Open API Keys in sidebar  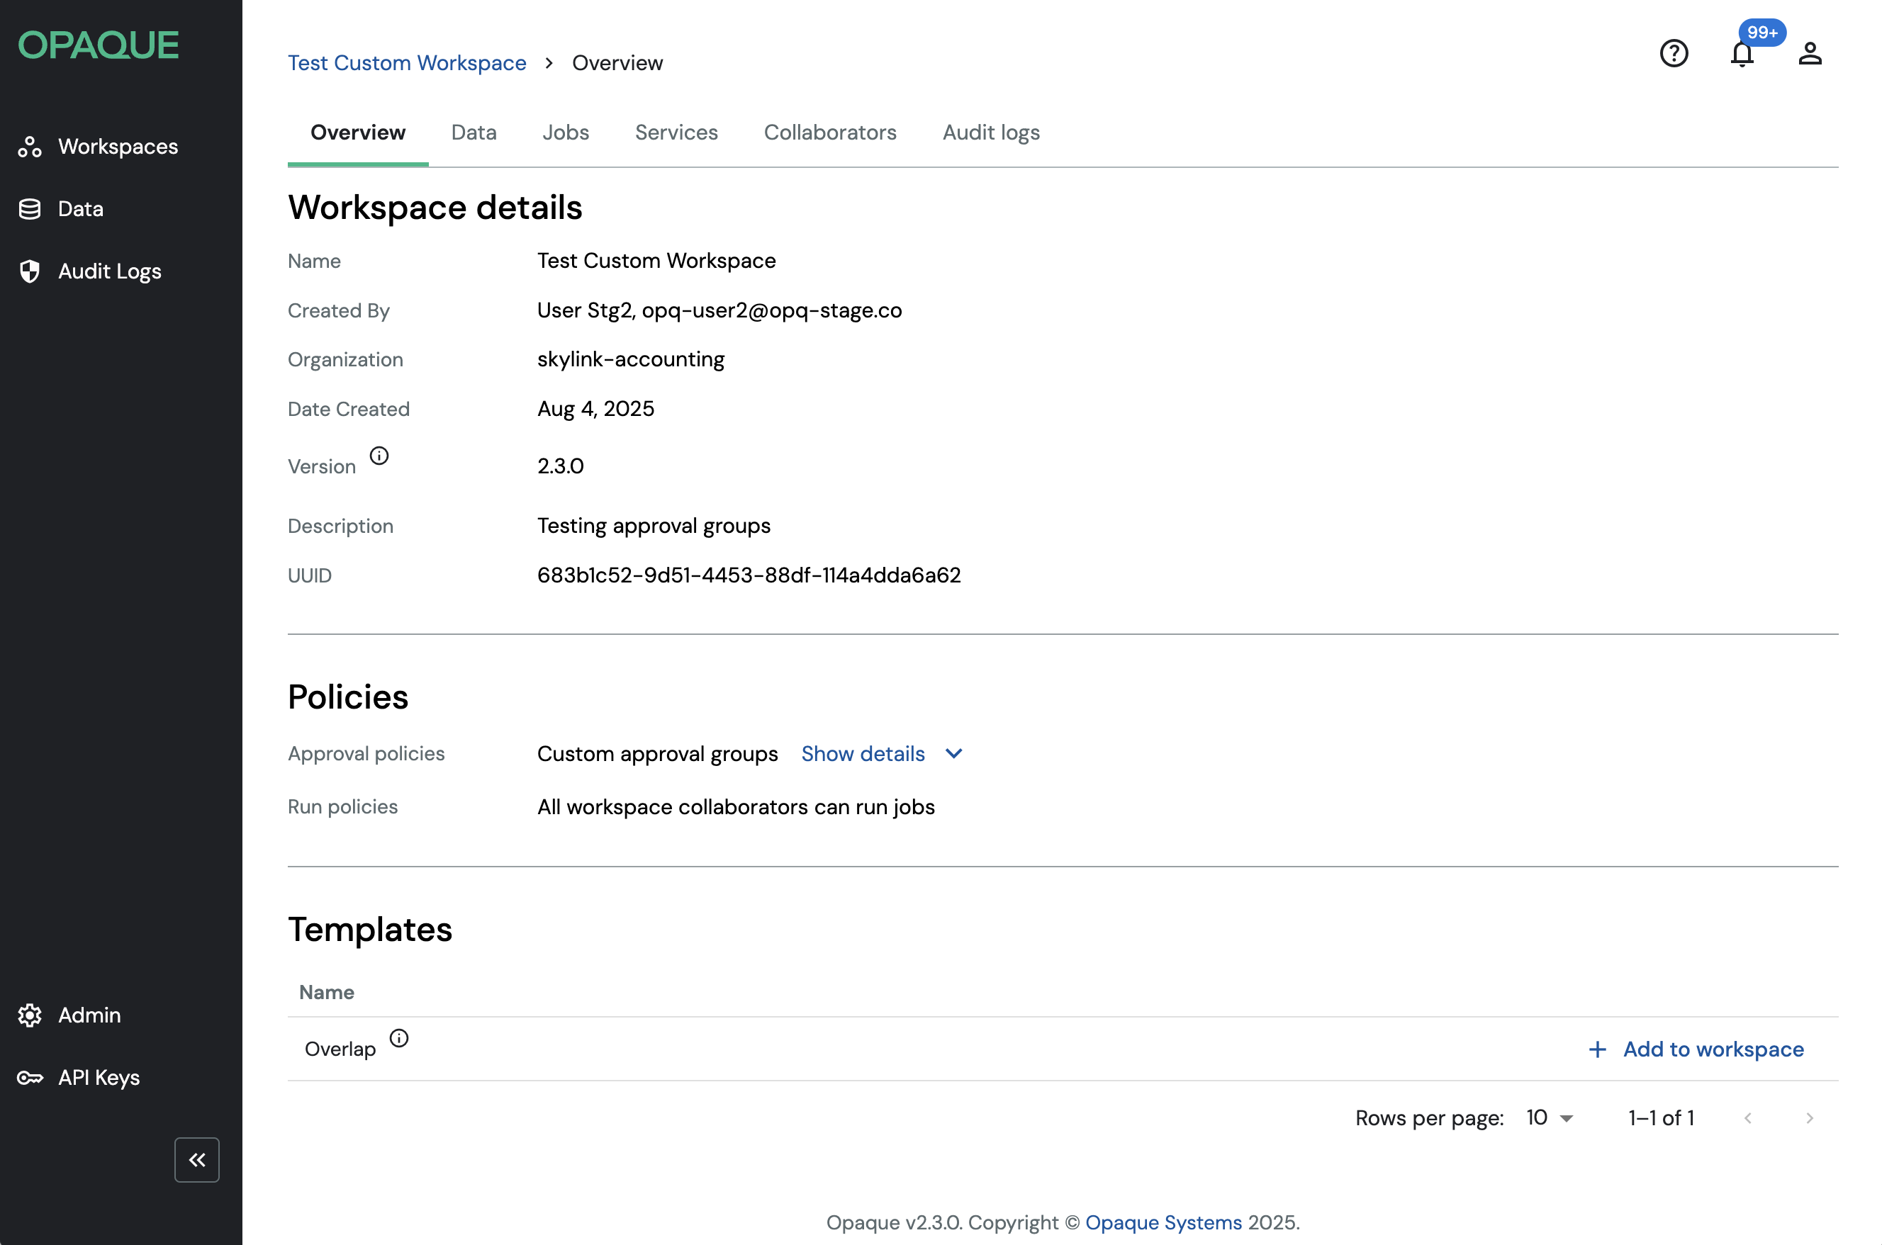click(99, 1078)
